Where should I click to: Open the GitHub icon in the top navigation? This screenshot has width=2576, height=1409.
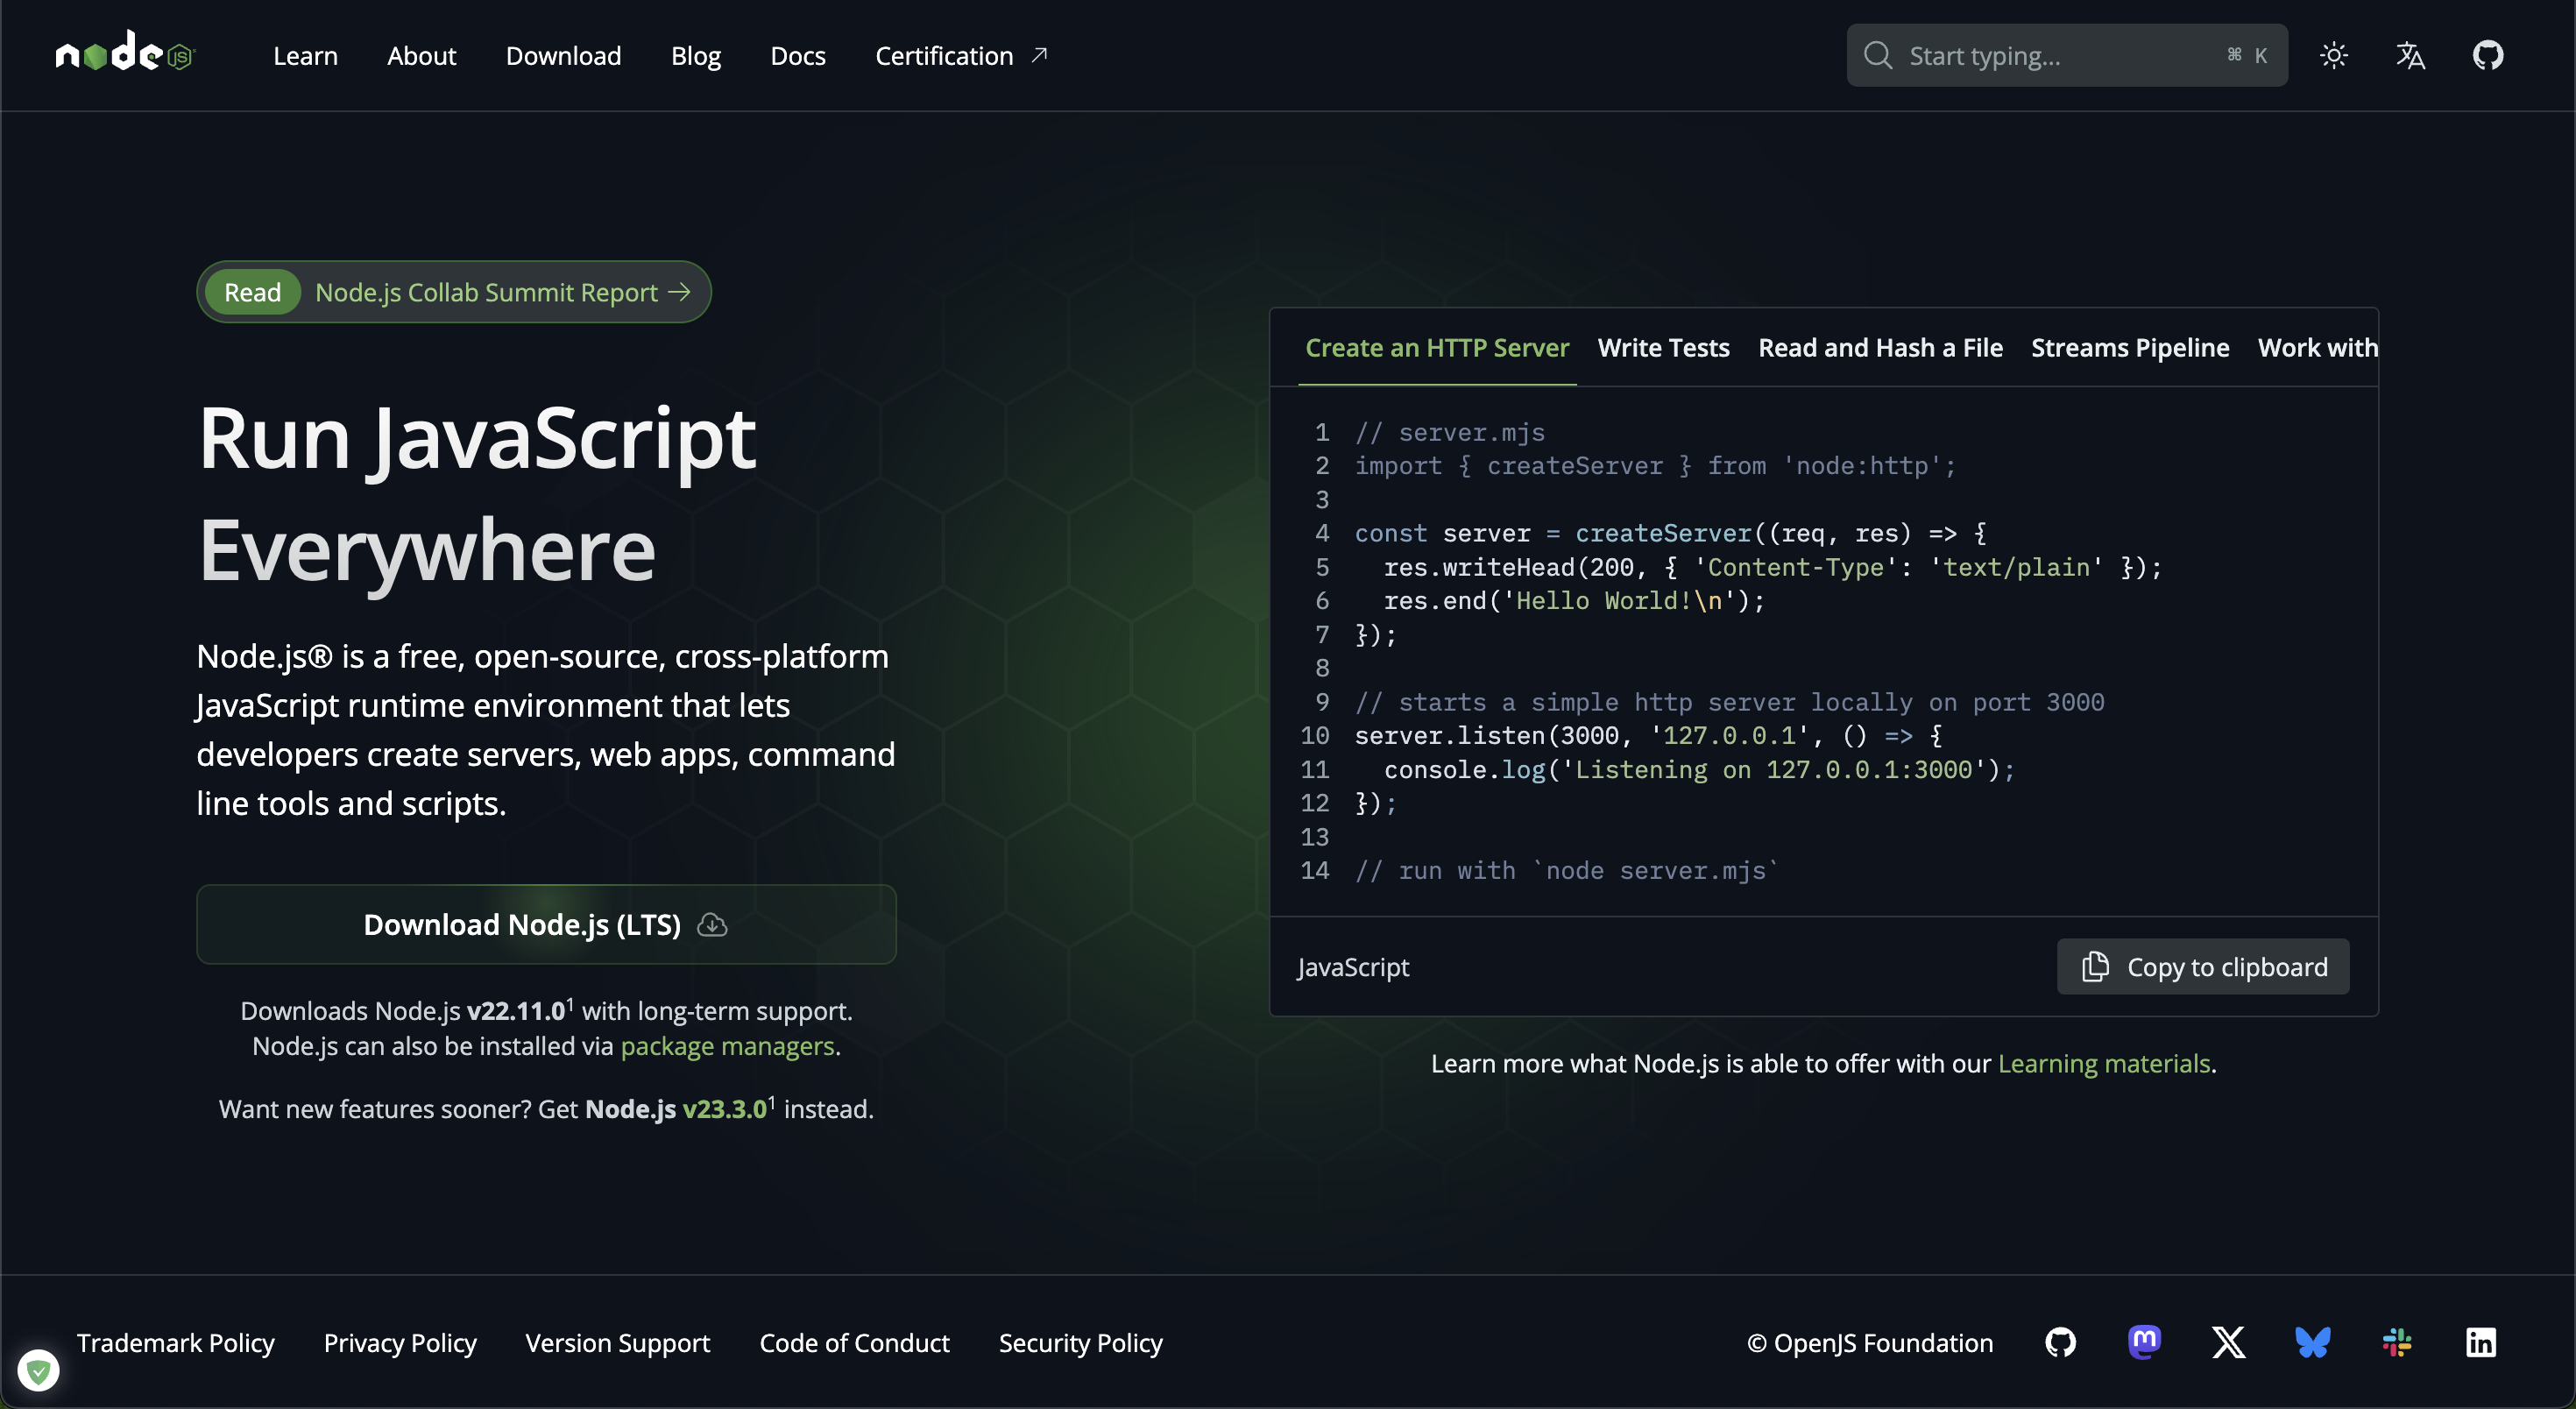click(2487, 55)
